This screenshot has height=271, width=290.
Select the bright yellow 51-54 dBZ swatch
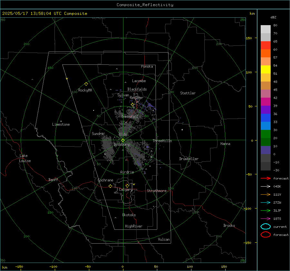266,69
